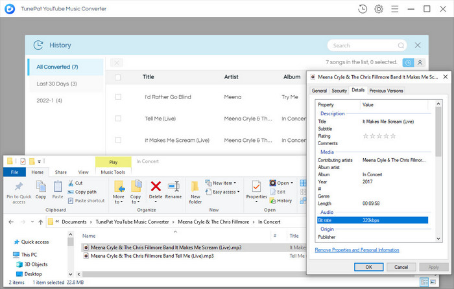Click the Properties icon in Open group

click(257, 187)
